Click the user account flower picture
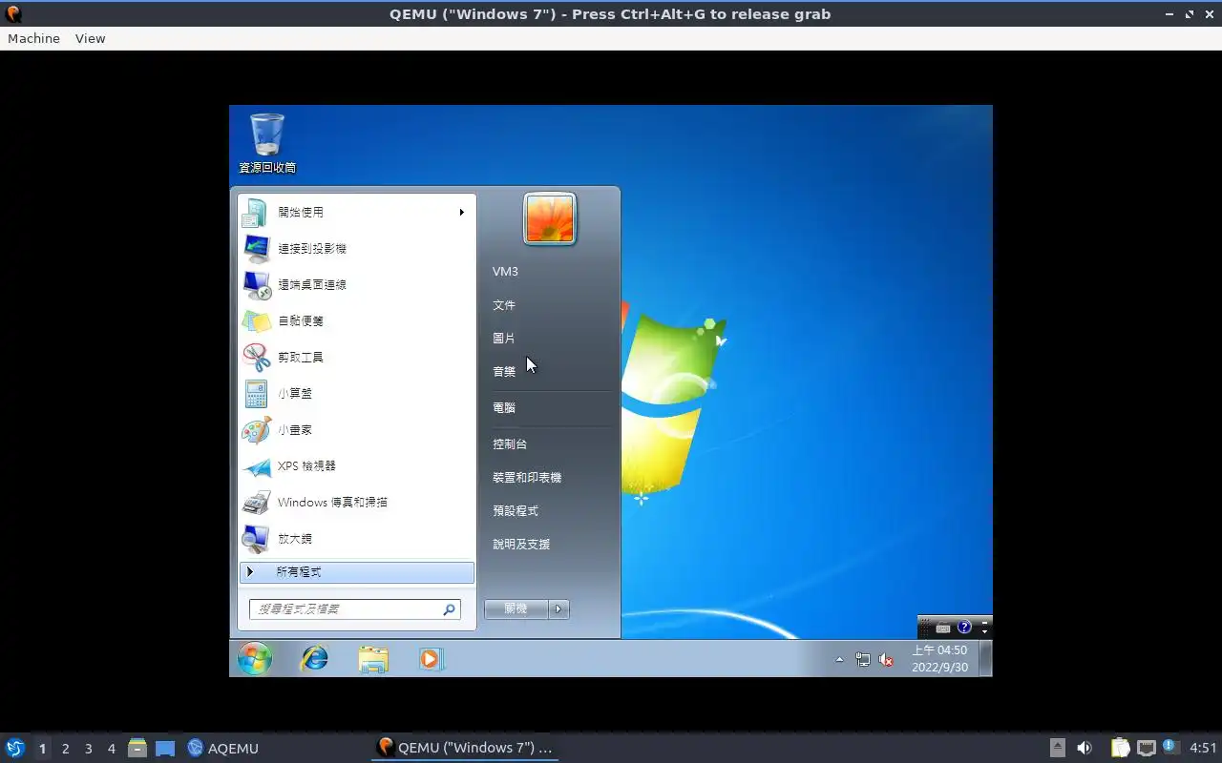Screen dimensions: 1222x763 550,218
